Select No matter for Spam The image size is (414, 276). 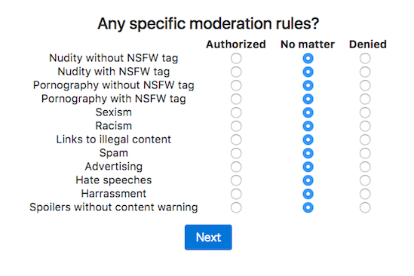[x=308, y=153]
